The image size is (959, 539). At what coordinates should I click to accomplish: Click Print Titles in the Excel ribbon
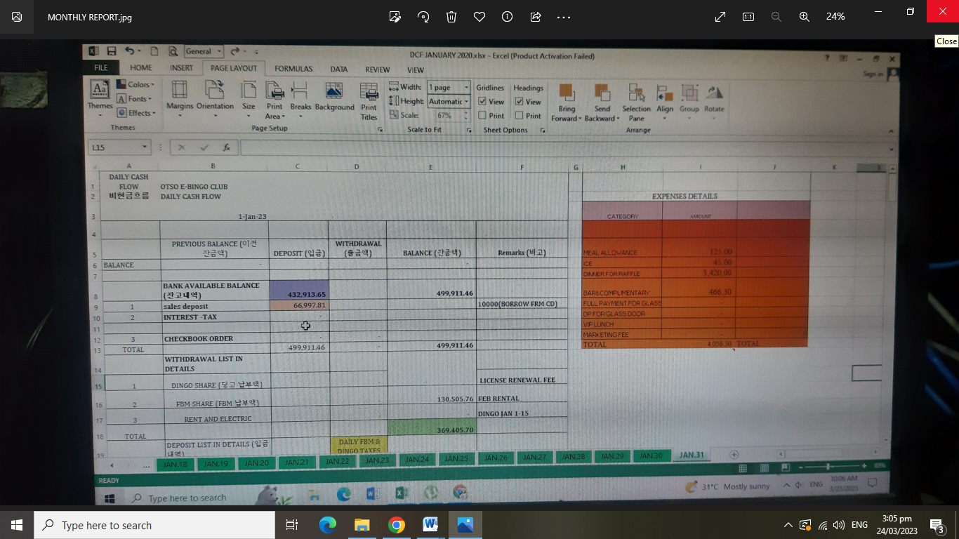[369, 102]
